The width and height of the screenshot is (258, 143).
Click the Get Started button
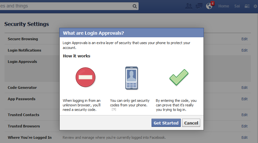[166, 123]
